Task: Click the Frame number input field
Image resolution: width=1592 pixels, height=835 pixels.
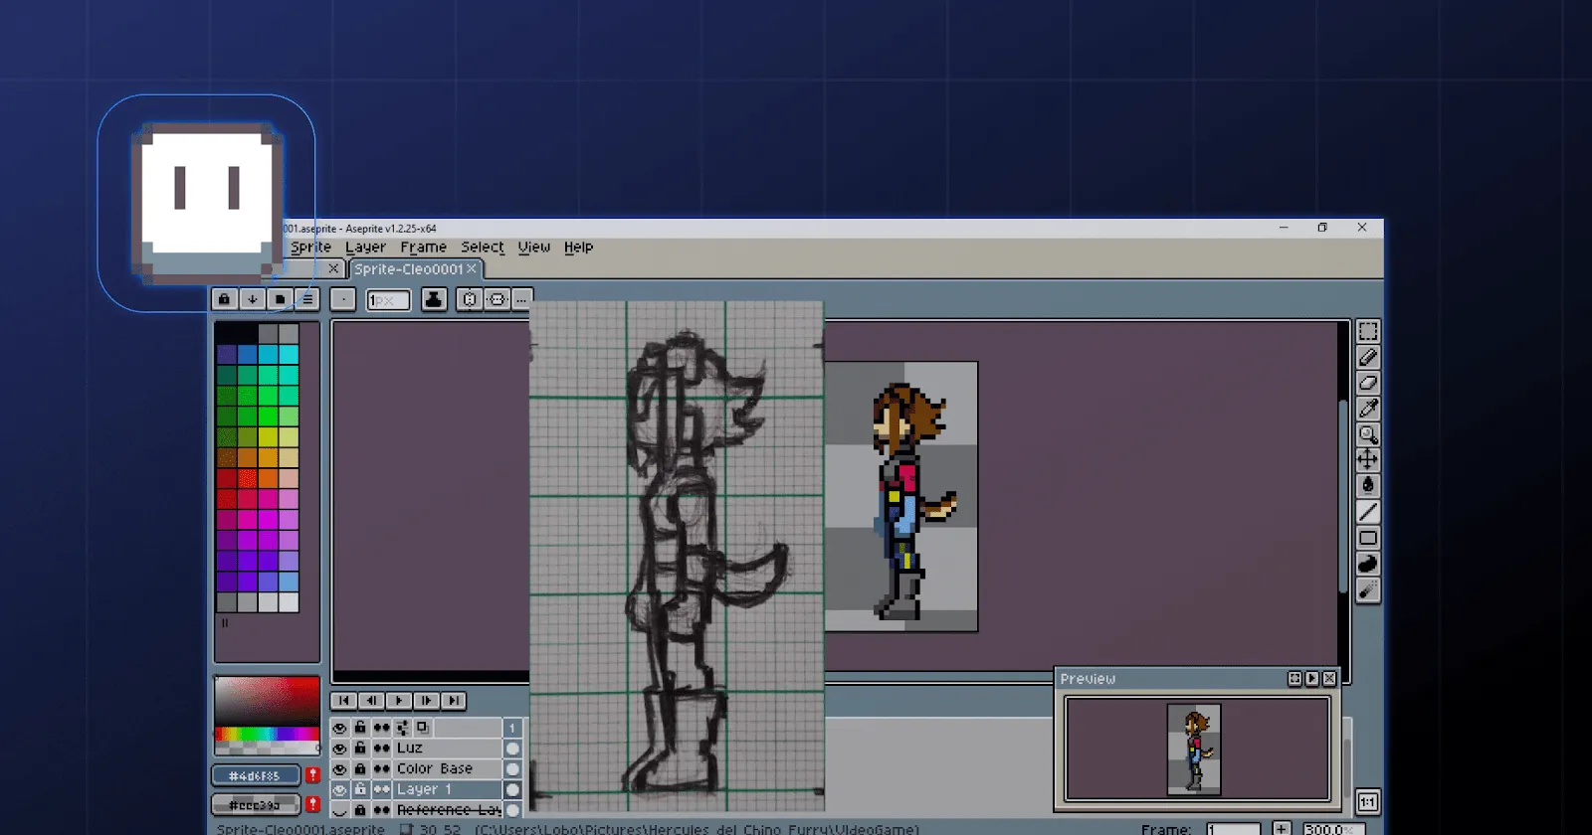Action: (x=1233, y=829)
